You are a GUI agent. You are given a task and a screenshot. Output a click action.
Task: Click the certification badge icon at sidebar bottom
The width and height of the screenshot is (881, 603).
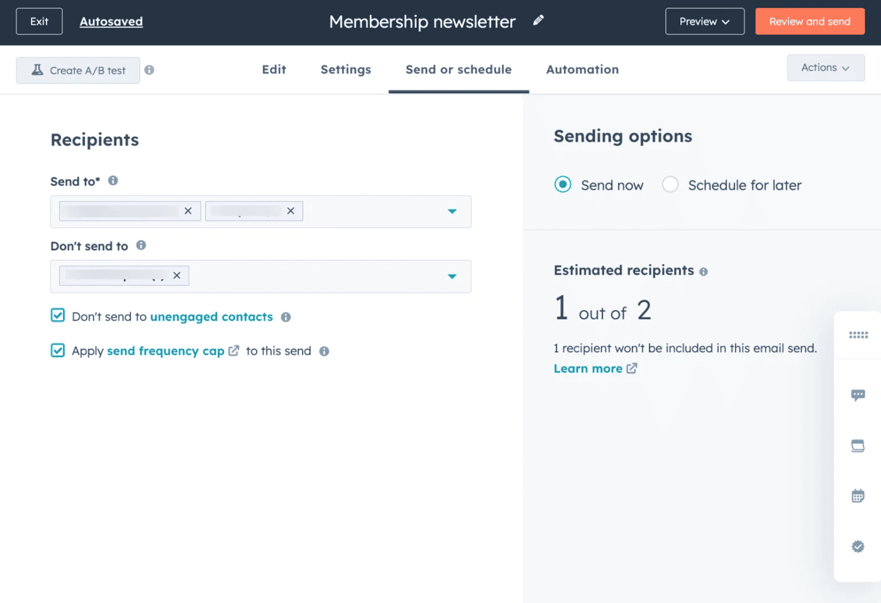[858, 547]
